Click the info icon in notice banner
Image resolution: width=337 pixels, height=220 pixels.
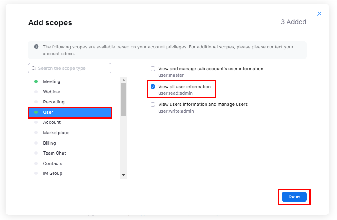[x=36, y=47]
